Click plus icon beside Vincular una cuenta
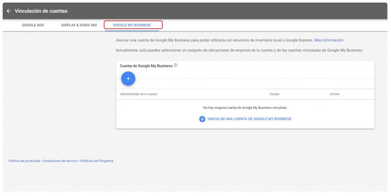The image size is (391, 196). [202, 119]
